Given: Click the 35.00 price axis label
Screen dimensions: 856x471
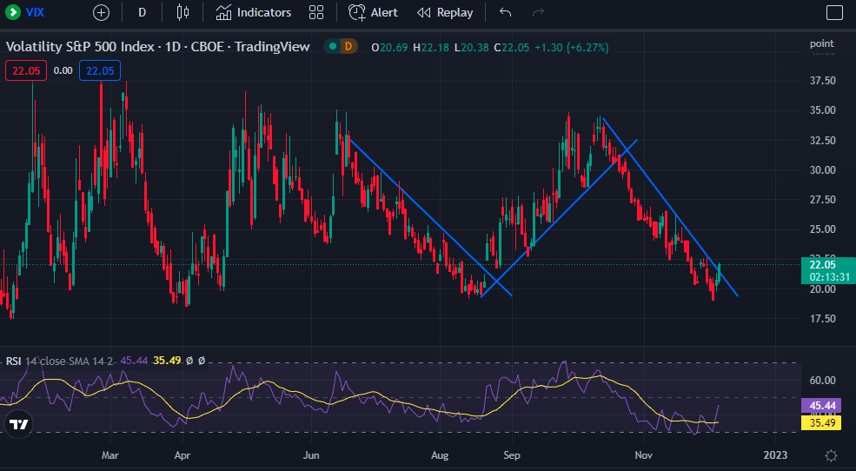Looking at the screenshot, I should pos(823,110).
